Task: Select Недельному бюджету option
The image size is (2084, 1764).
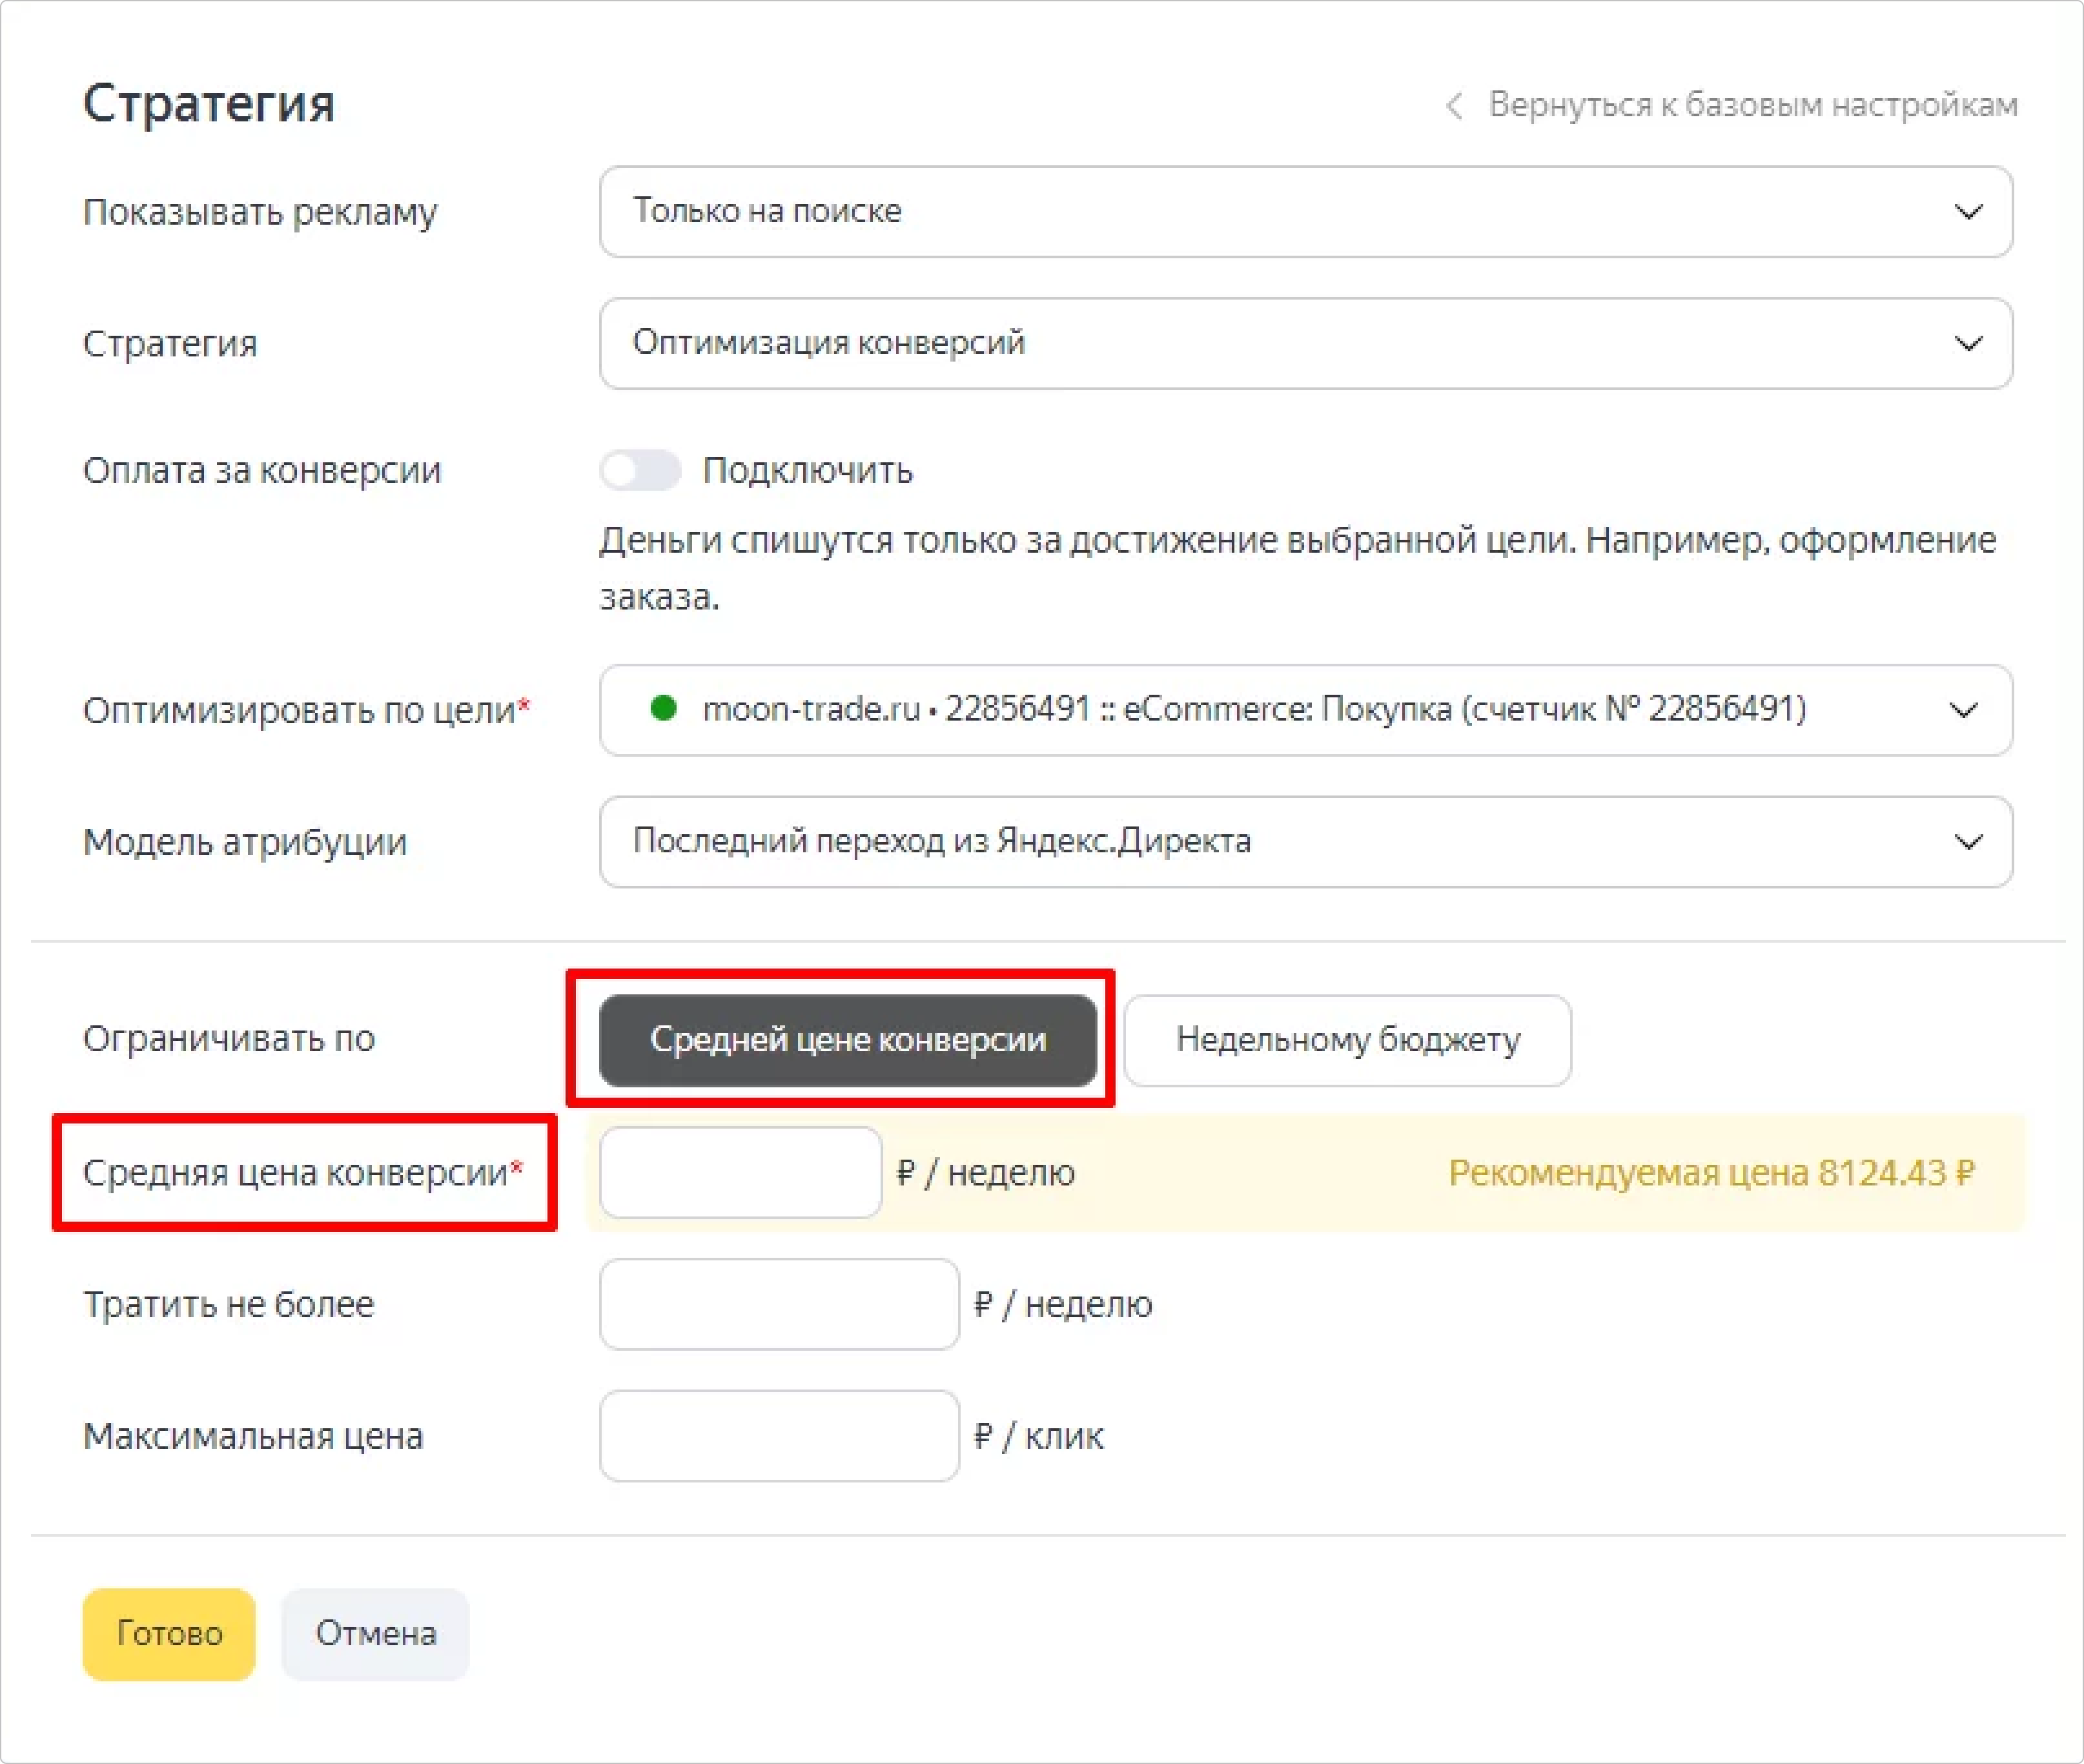Action: (x=1346, y=1040)
